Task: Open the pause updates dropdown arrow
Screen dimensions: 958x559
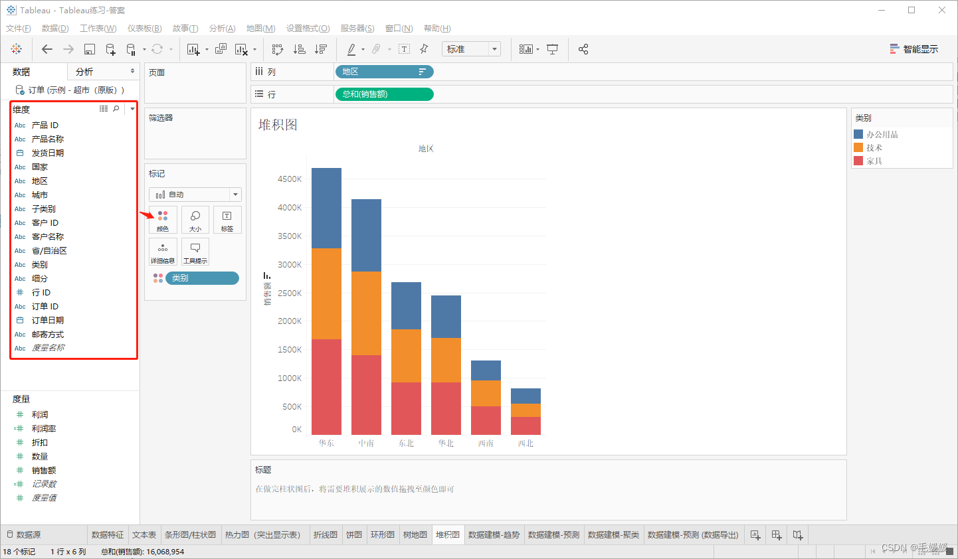Action: tap(144, 50)
